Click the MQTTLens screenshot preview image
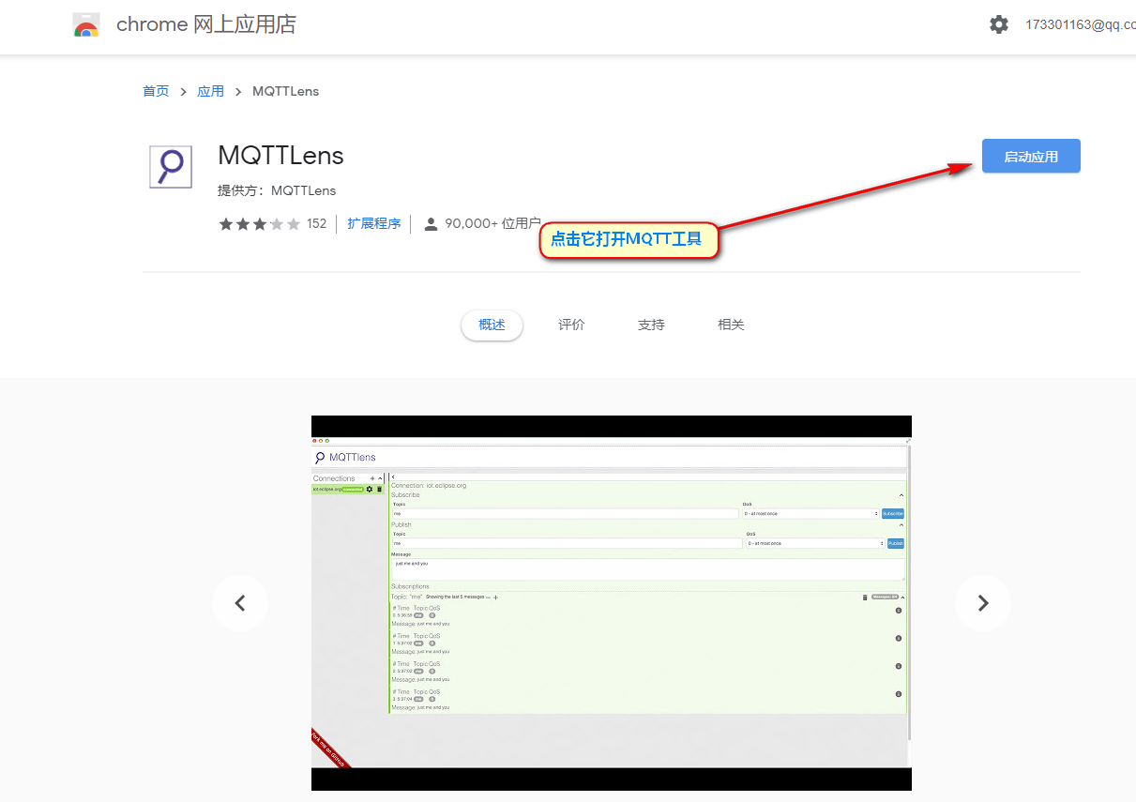This screenshot has width=1136, height=802. (612, 603)
